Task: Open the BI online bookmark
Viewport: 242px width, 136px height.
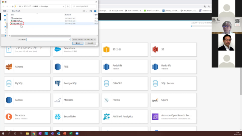Action: point(116,11)
